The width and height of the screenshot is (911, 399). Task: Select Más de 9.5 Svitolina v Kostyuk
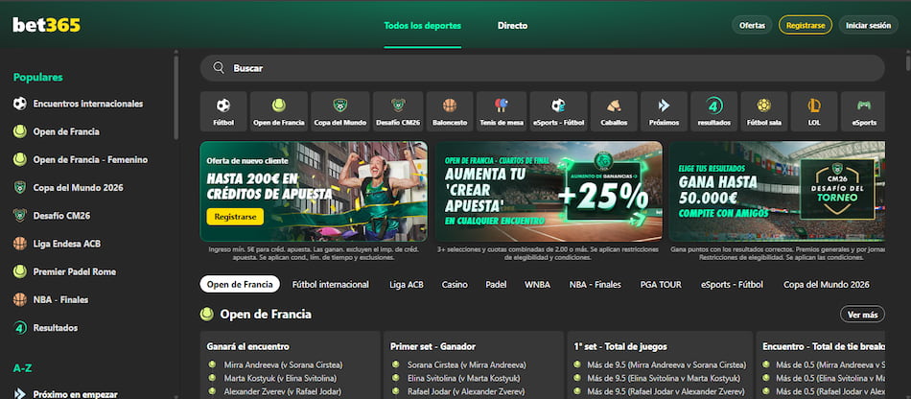tap(664, 378)
